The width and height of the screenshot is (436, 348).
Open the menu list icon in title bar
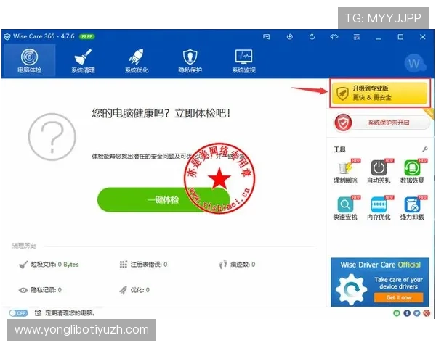(x=357, y=37)
